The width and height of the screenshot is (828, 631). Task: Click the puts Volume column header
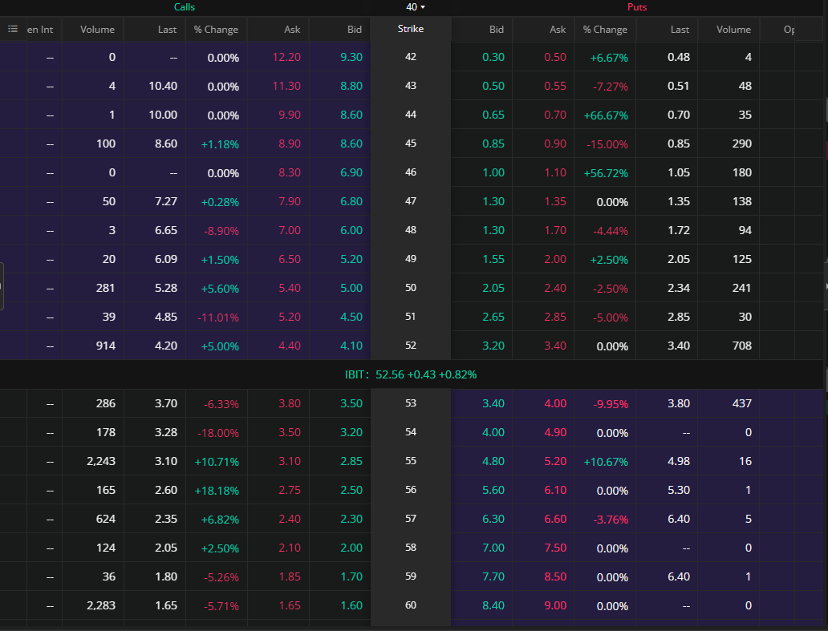tap(733, 30)
